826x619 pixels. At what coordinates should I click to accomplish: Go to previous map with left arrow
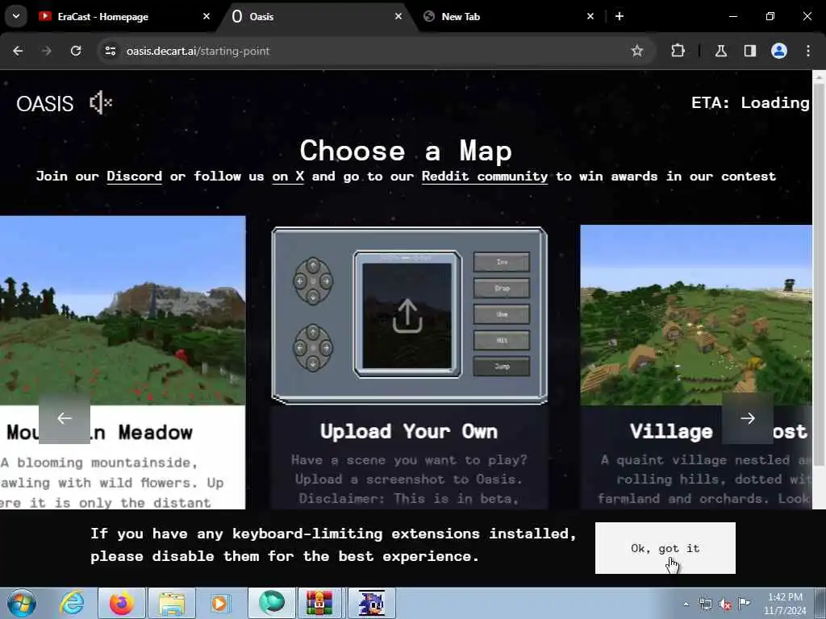click(65, 418)
